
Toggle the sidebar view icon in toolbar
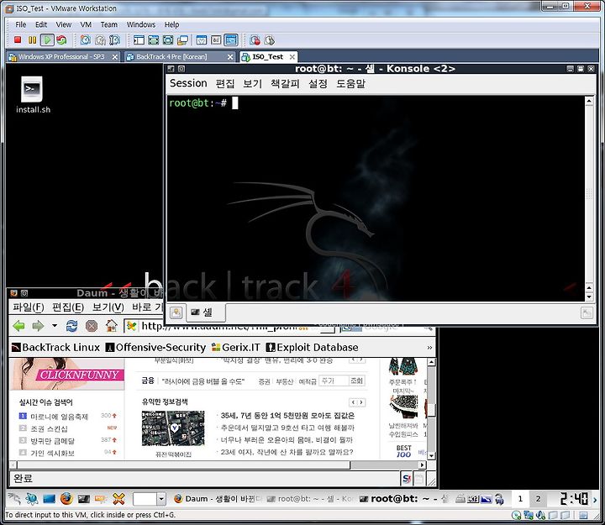click(139, 39)
